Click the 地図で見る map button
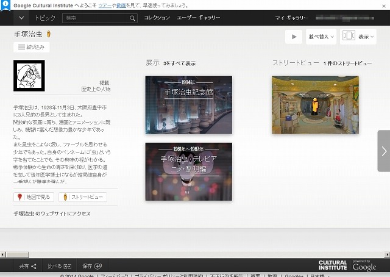 point(34,197)
